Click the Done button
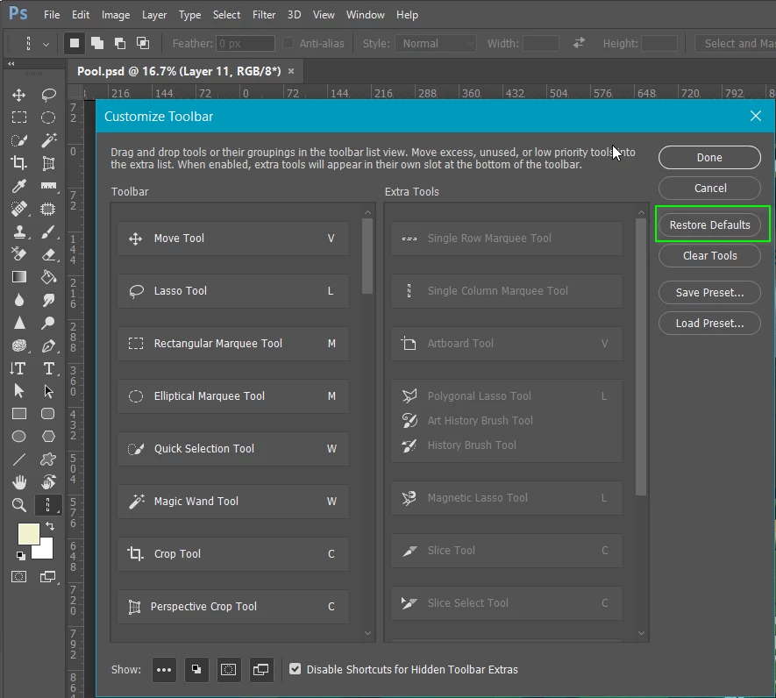Viewport: 776px width, 698px height. click(709, 158)
